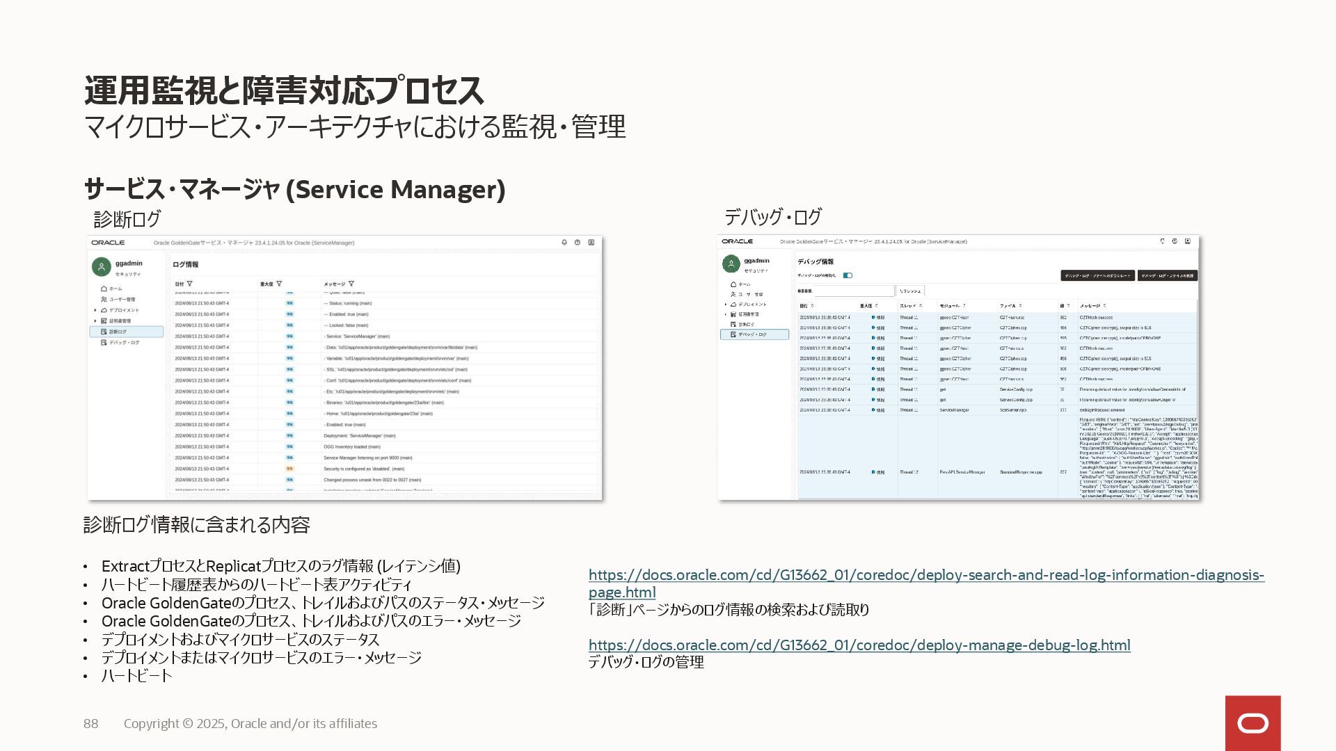Select debug log menu in left sidebar

tap(124, 343)
